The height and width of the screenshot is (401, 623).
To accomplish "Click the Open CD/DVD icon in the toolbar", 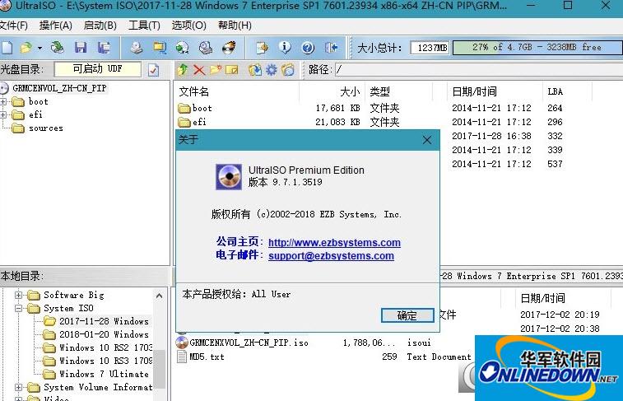I will click(x=58, y=48).
